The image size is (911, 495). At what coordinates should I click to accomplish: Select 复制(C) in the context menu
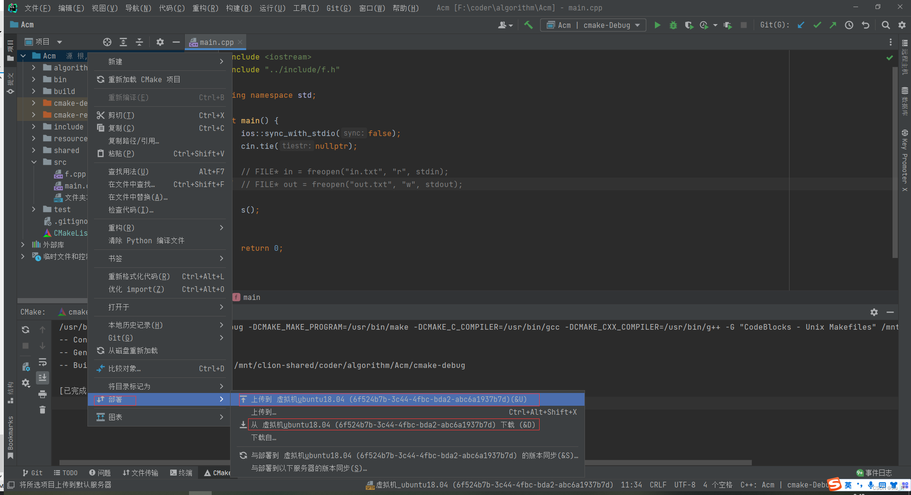(x=160, y=128)
